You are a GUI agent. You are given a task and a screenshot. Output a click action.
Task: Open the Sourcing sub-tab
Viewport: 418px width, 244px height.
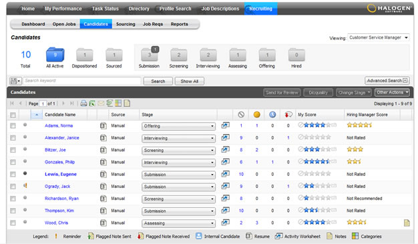[x=126, y=24]
